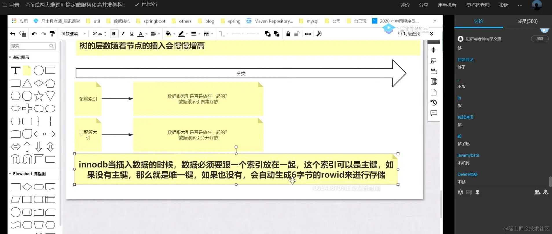Select the double-headed horizontal arrow shape
This screenshot has height=234, width=552.
point(15,147)
